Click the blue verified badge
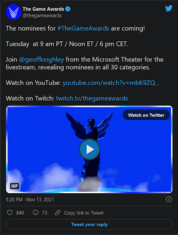 [x=68, y=9]
